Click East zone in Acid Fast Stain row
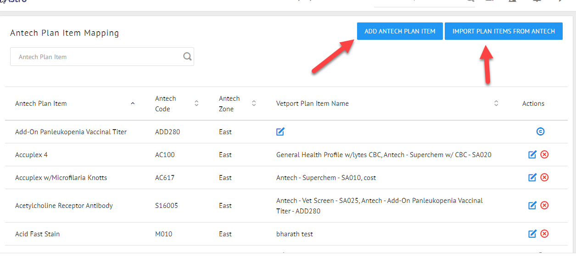 (x=225, y=234)
